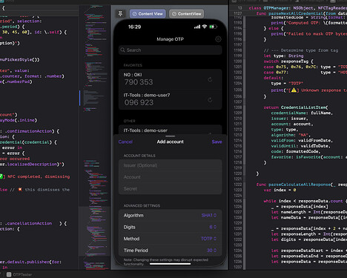This screenshot has width=347, height=278.
Task: Save the new account
Action: (217, 142)
